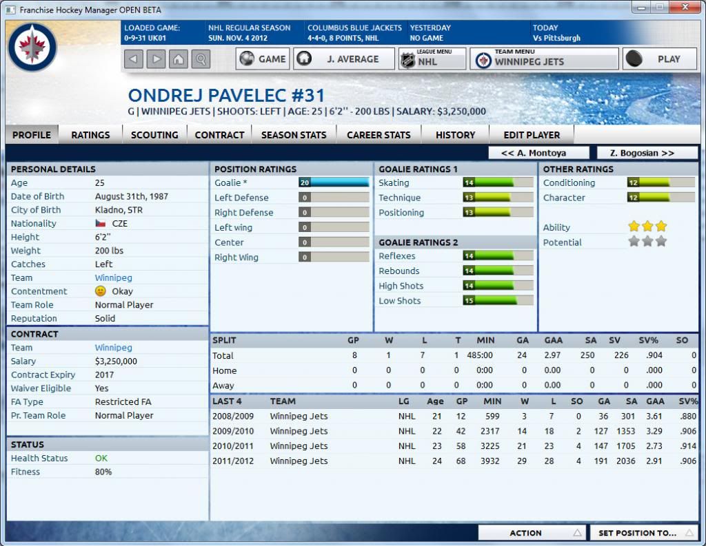The width and height of the screenshot is (706, 546).
Task: Open the SEASON STATS tab
Action: click(294, 135)
